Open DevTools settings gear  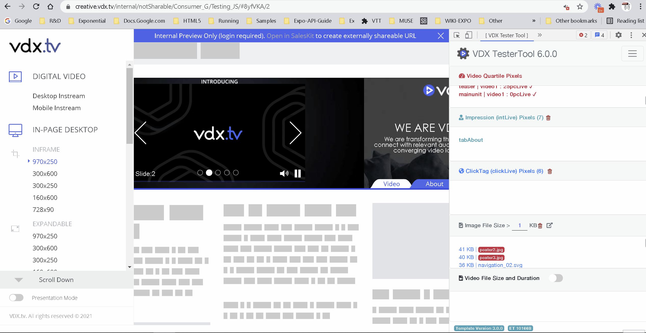(618, 35)
